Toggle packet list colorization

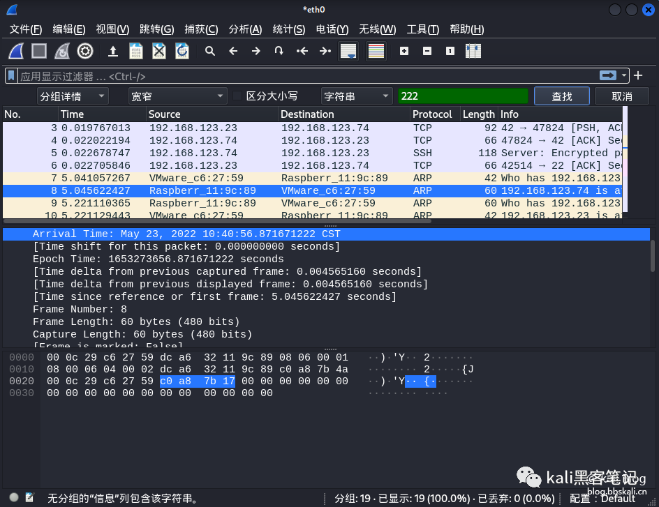point(376,51)
